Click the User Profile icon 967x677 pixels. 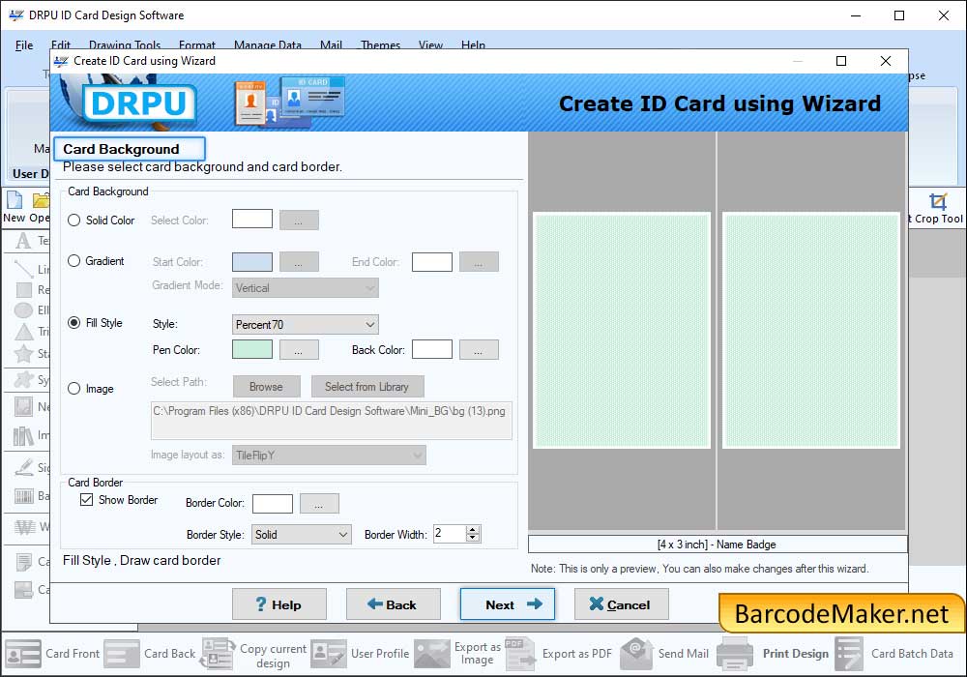(328, 654)
